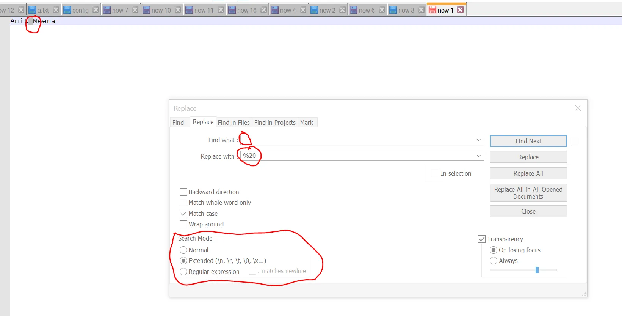The image size is (622, 316).
Task: Expand the Find what history dropdown
Action: coord(479,140)
